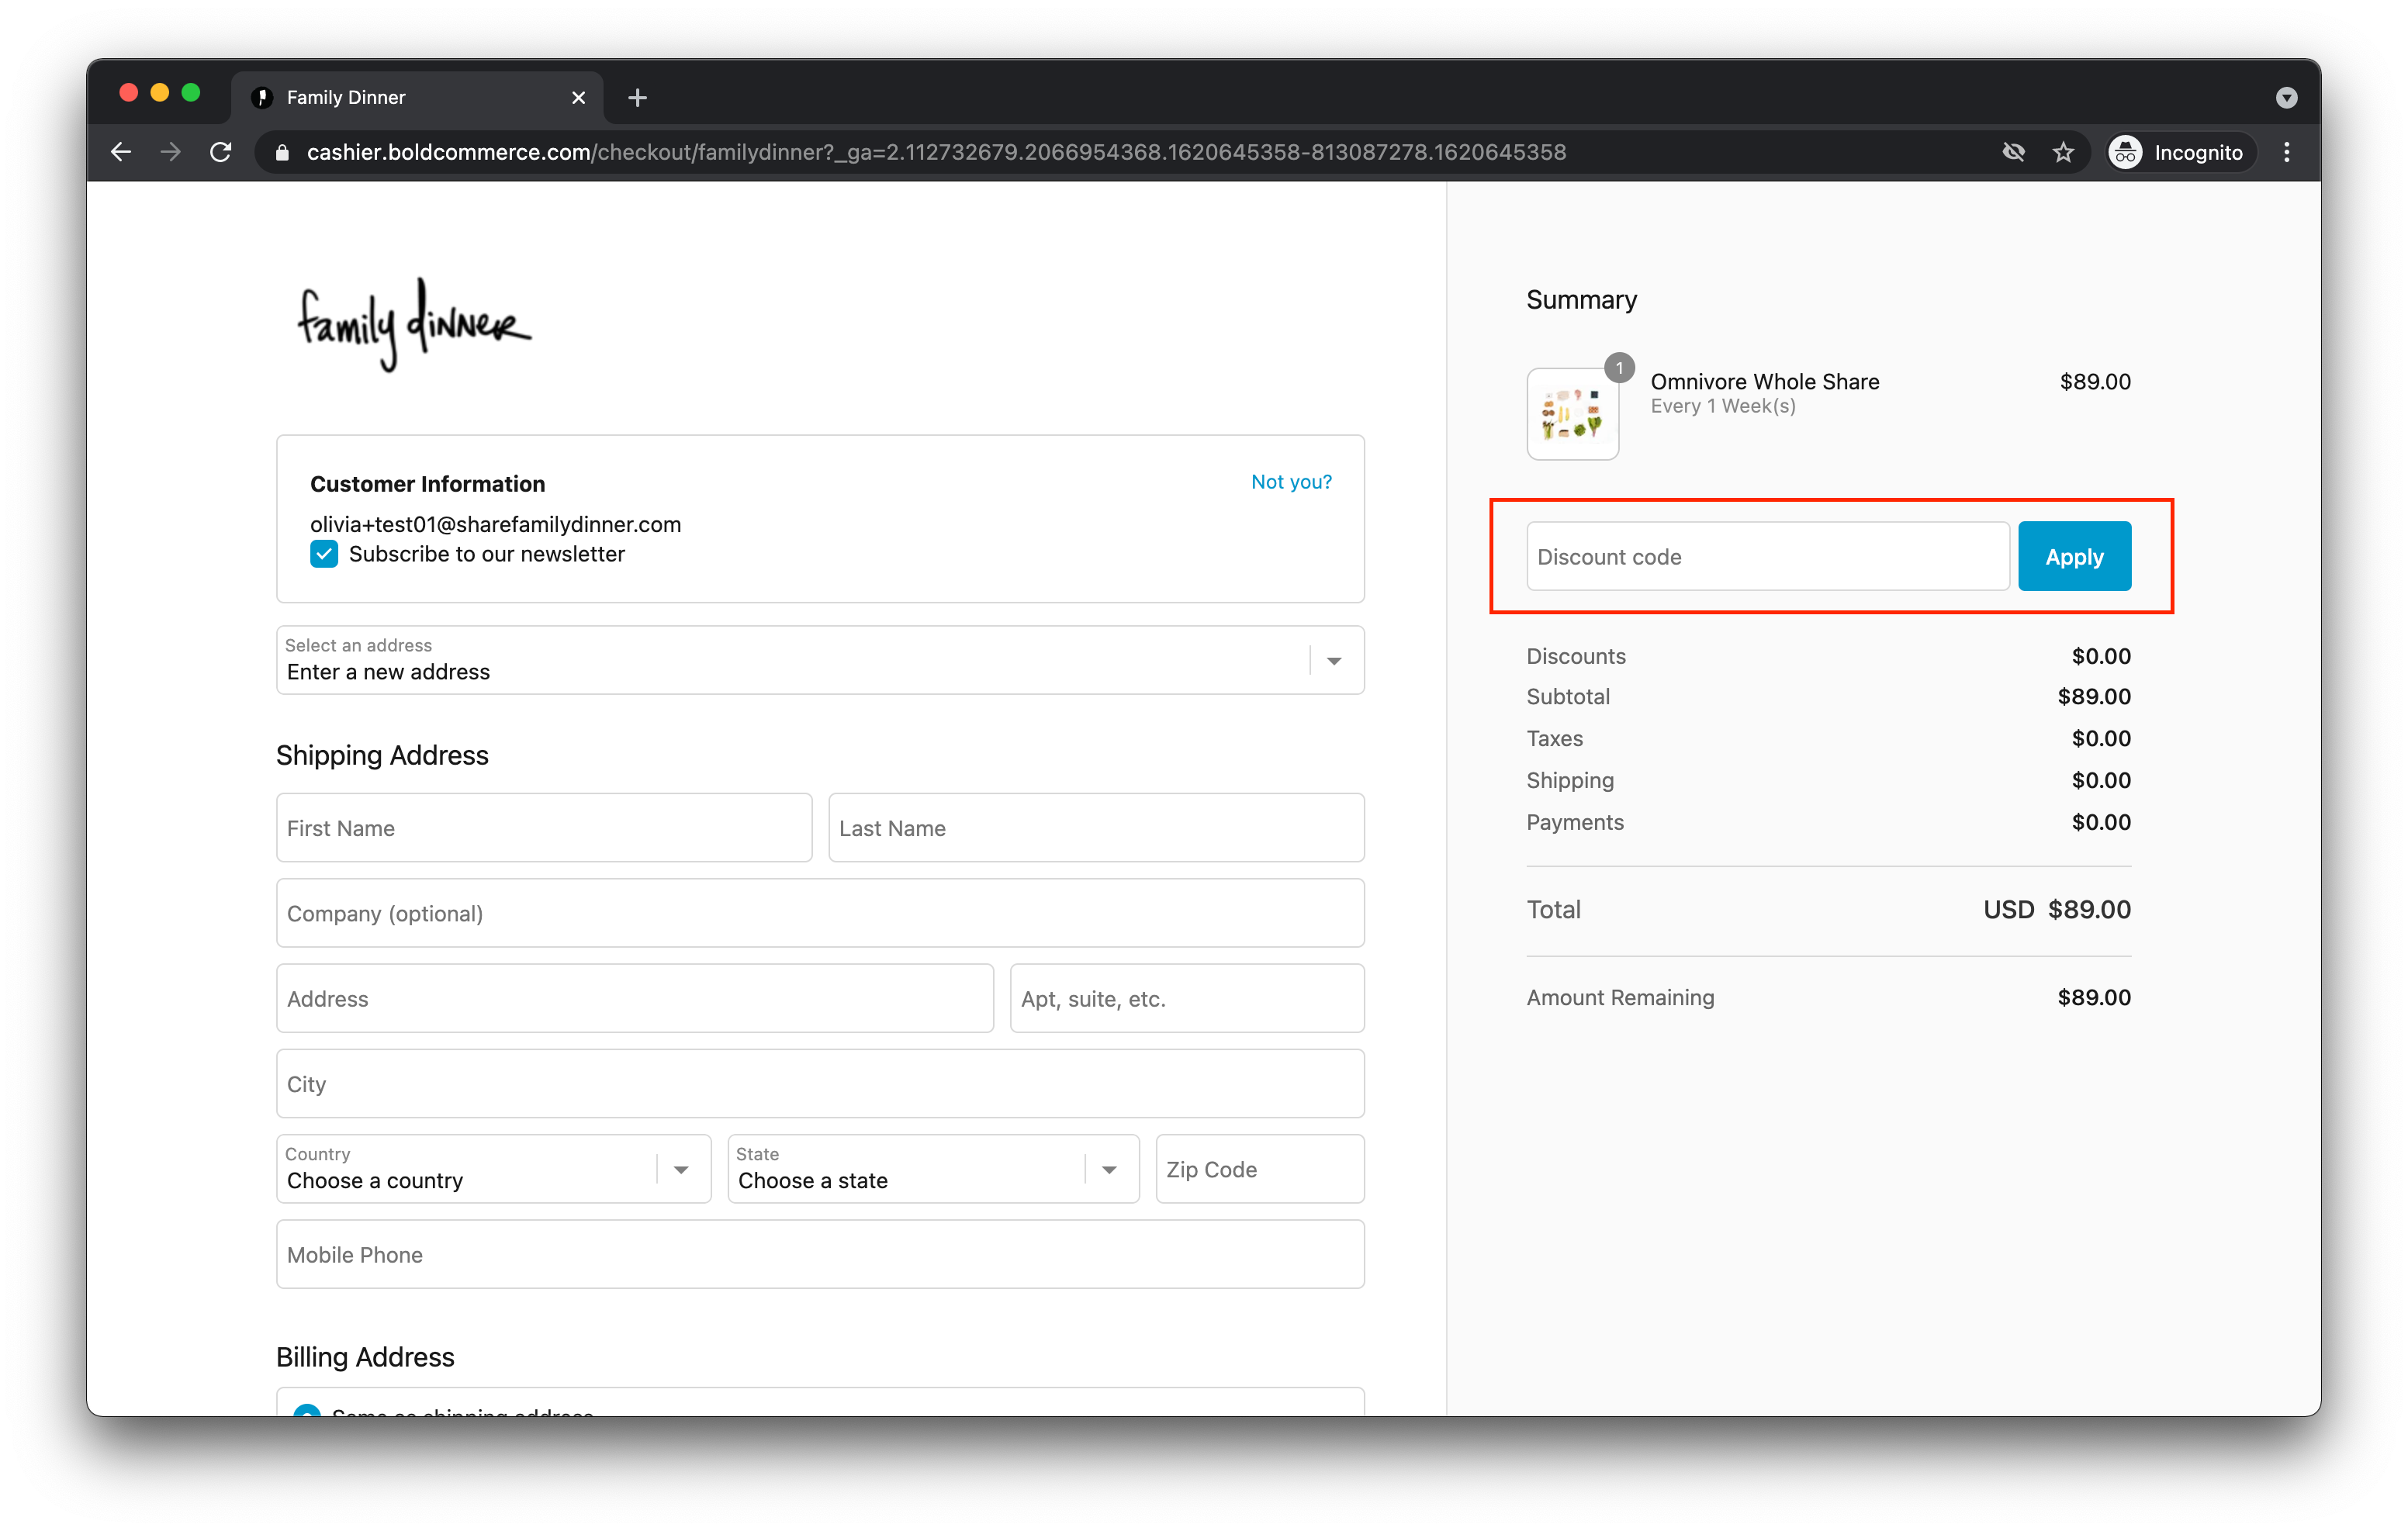The height and width of the screenshot is (1531, 2408).
Task: Go back to the previous page
Action: [121, 152]
